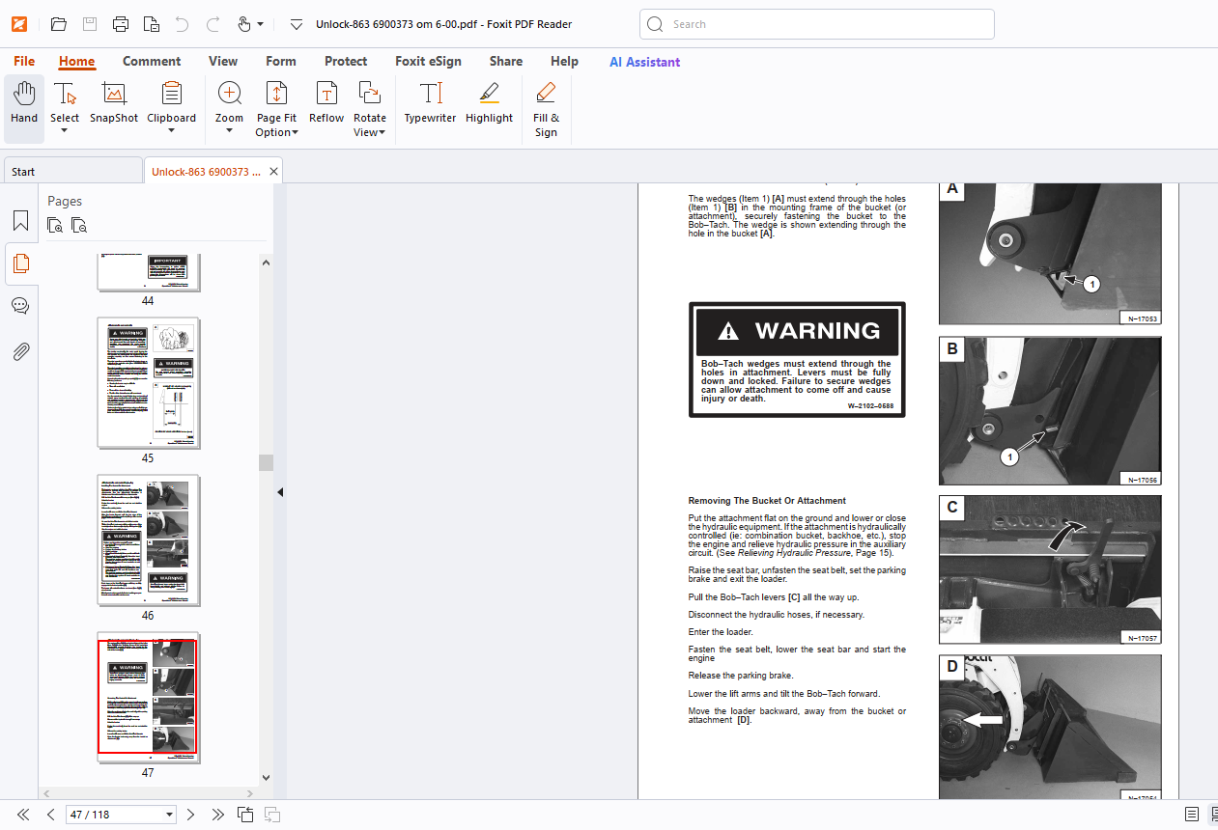This screenshot has height=830, width=1218.
Task: Select page 45 thumbnail
Action: tap(149, 382)
